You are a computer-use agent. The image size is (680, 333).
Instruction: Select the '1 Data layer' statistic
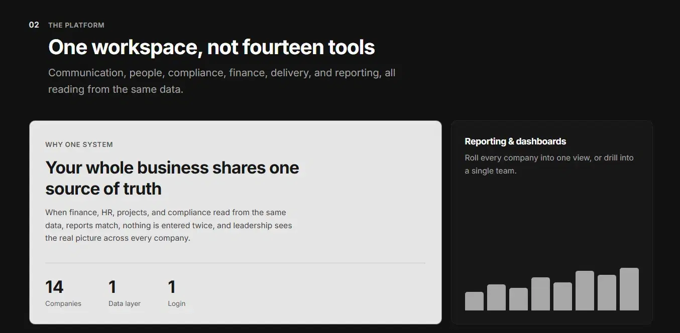(125, 293)
